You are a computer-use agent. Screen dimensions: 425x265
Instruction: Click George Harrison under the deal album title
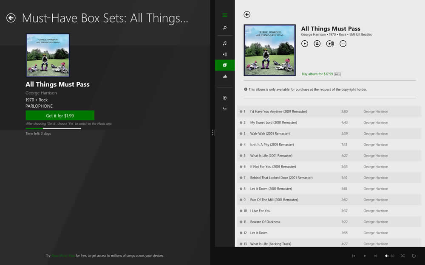(x=41, y=93)
